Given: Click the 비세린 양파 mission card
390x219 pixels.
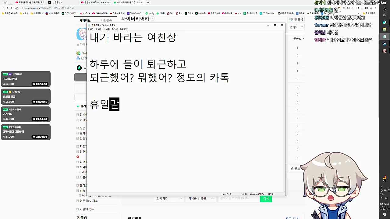Looking at the screenshot, I should point(26,97).
